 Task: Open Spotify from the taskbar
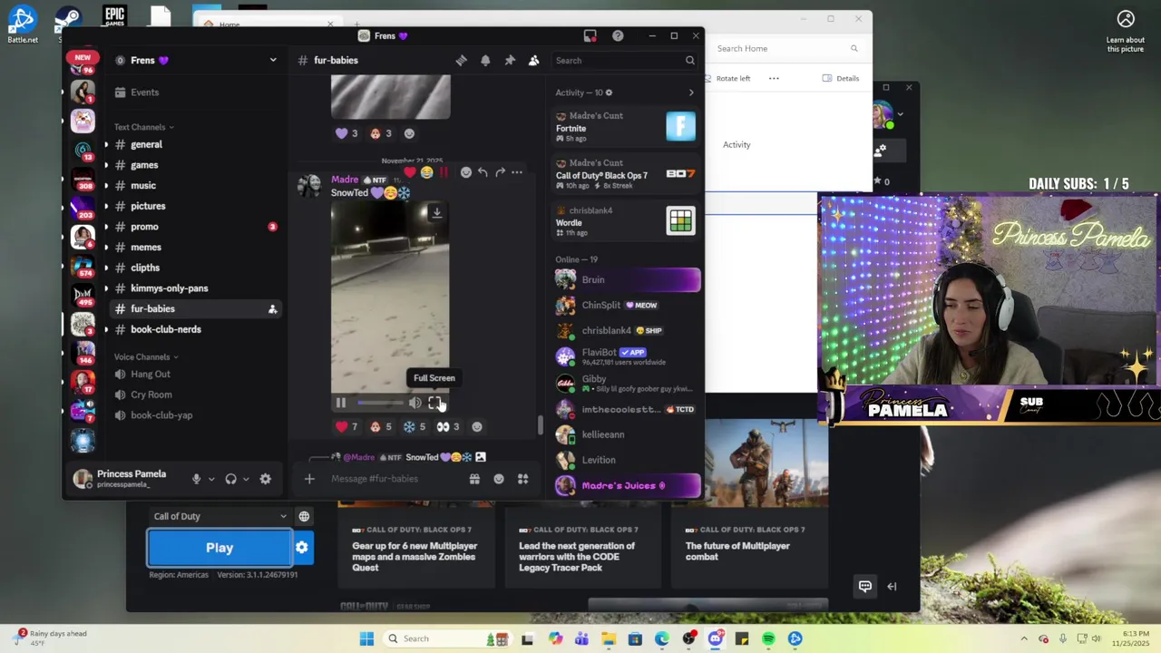(x=768, y=638)
